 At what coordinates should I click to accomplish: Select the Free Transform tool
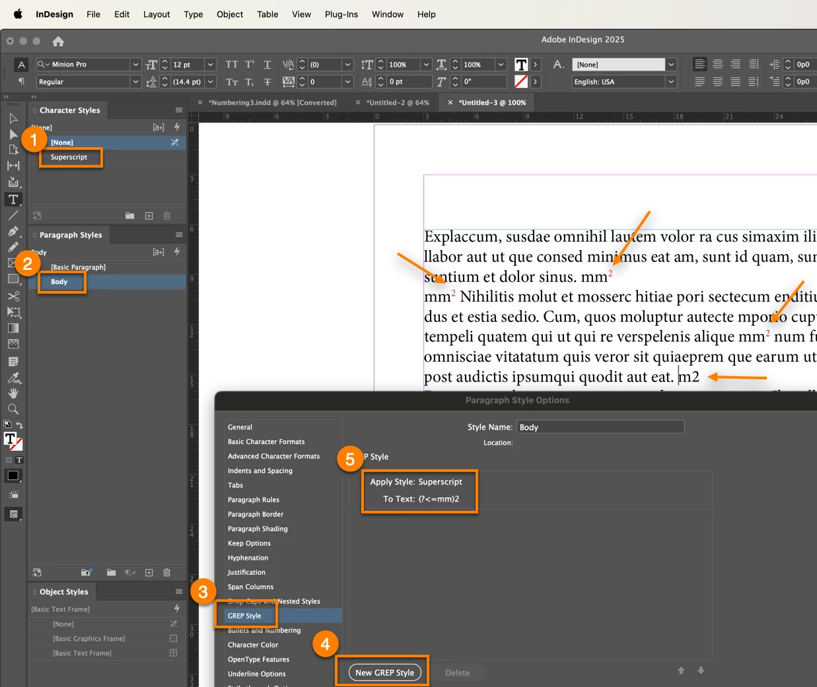[x=13, y=312]
